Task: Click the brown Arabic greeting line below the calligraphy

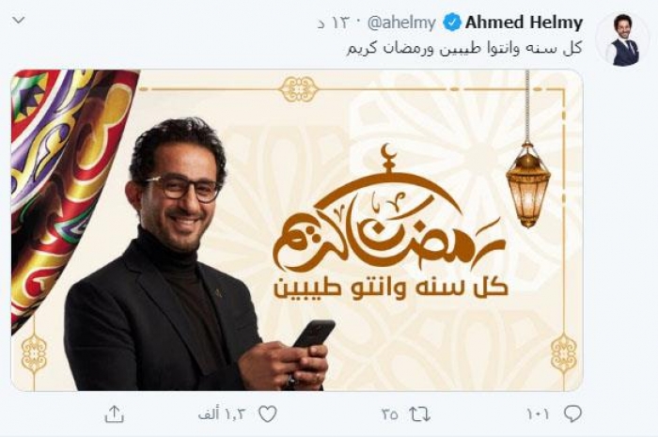Action: pos(391,288)
